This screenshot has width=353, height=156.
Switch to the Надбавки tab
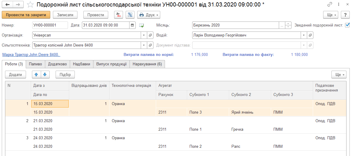point(82,64)
